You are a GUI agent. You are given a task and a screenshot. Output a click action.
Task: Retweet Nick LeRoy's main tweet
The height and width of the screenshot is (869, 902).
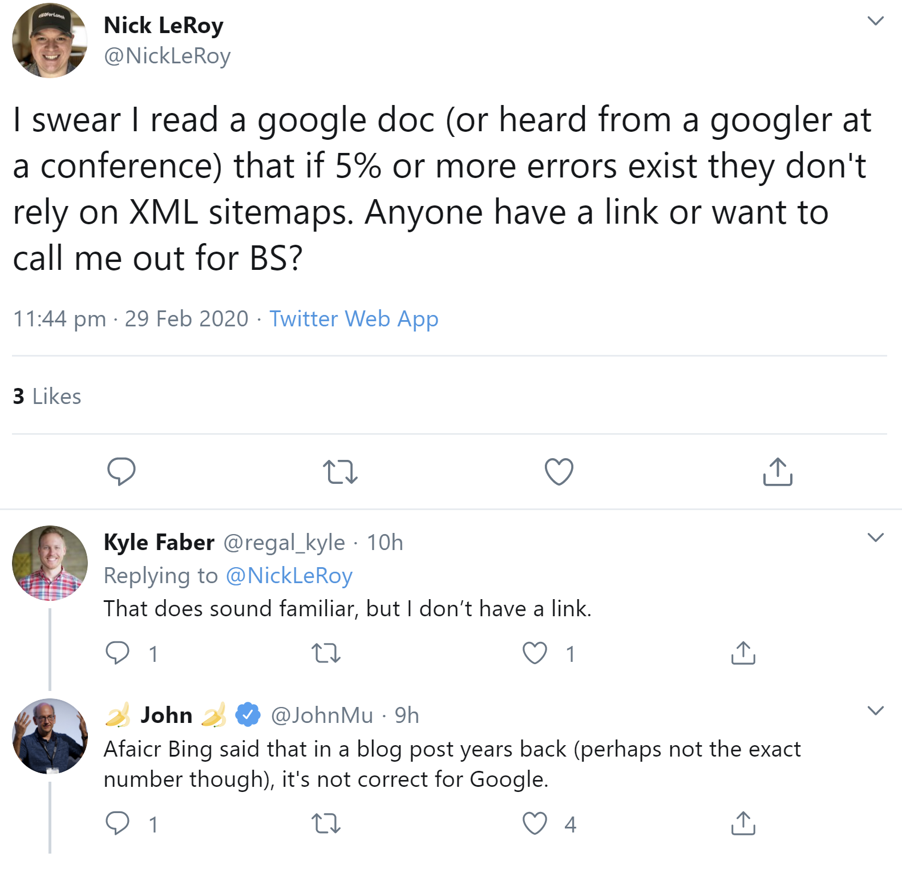(x=340, y=472)
